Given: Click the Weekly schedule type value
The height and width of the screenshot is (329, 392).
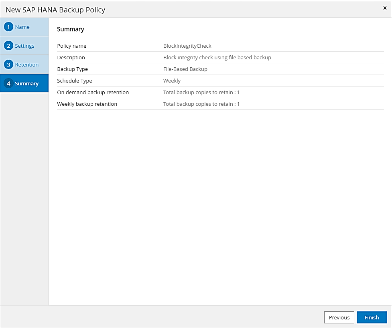Looking at the screenshot, I should (x=172, y=81).
